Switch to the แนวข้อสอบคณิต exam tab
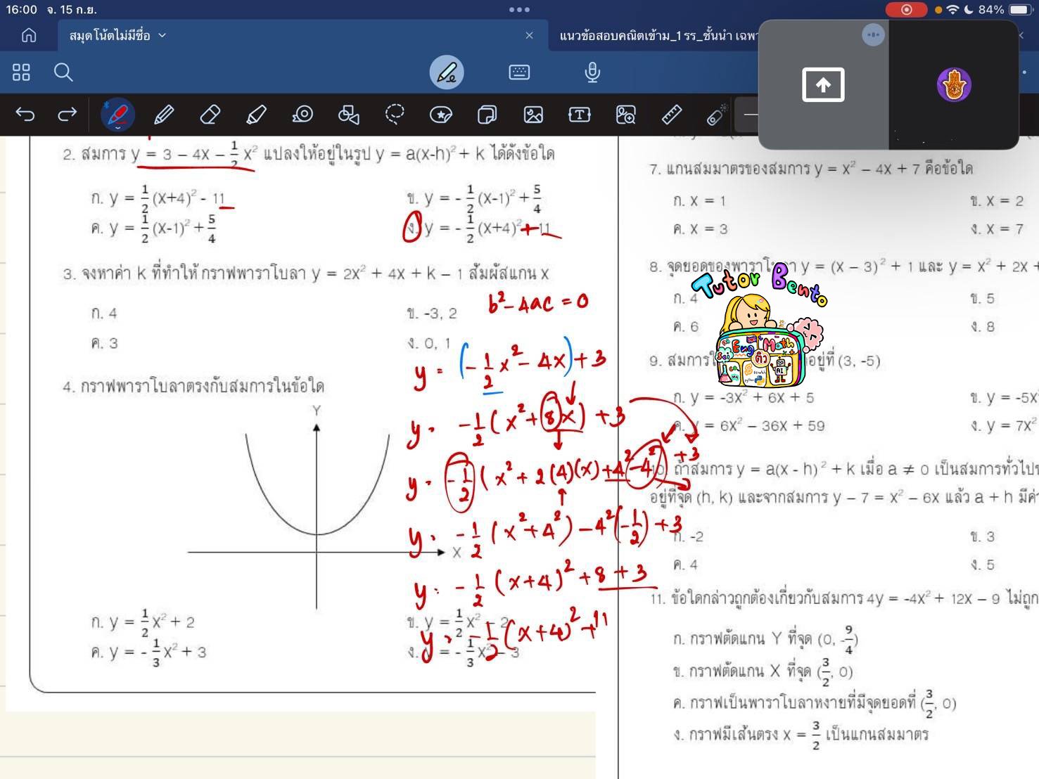Screen dimensions: 1039x779 (x=654, y=34)
